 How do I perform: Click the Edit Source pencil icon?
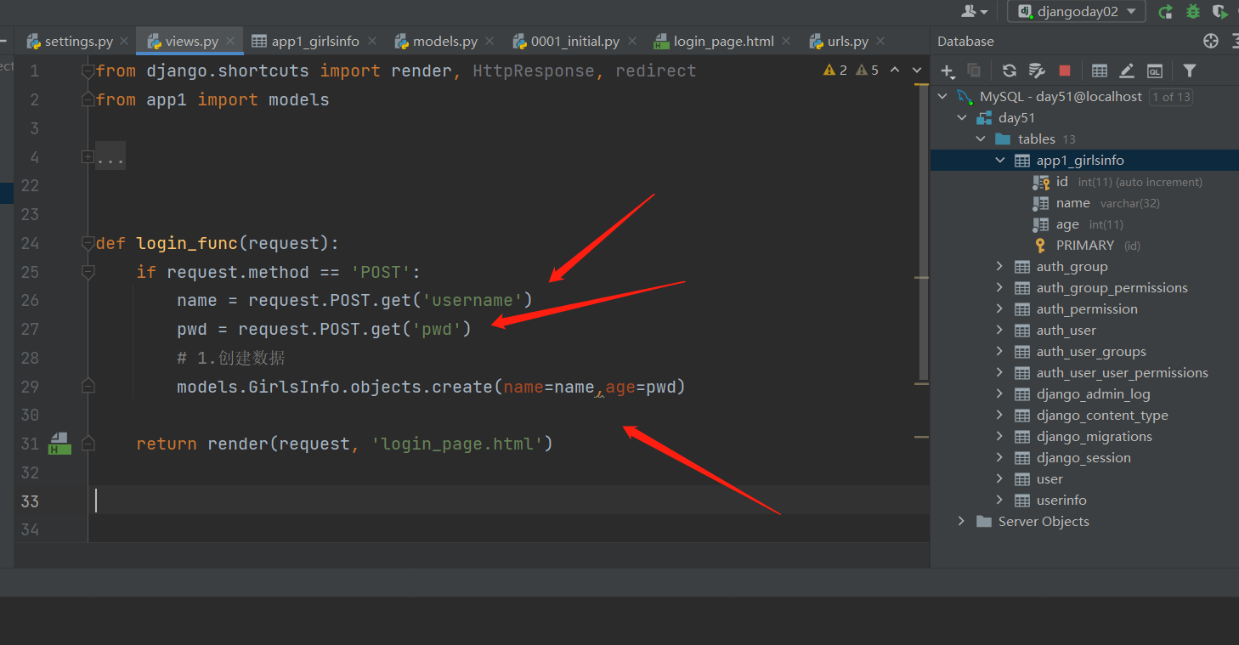pos(1127,71)
